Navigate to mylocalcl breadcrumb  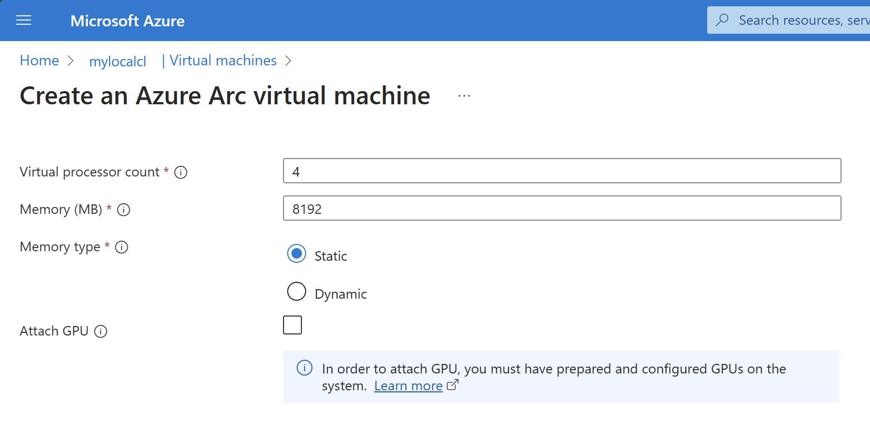click(x=118, y=62)
